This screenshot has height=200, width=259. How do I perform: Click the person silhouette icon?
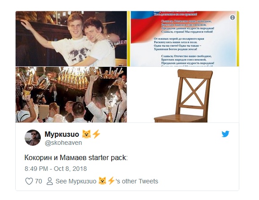point(50,181)
